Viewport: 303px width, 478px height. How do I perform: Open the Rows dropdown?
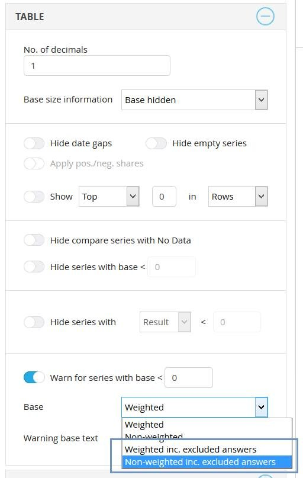(x=238, y=197)
